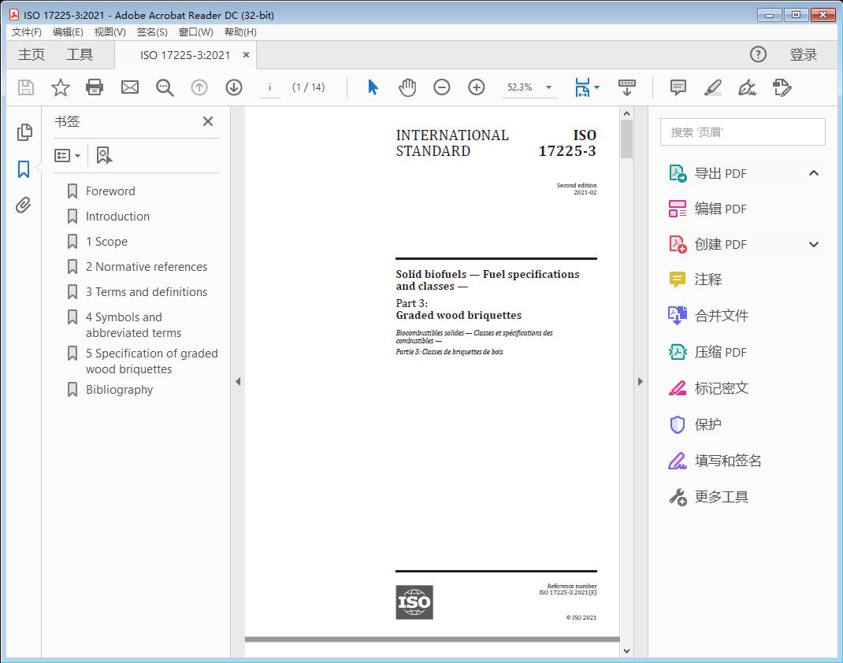The height and width of the screenshot is (663, 843).
Task: Expand the 创建 PDF section chevron
Action: tap(814, 244)
